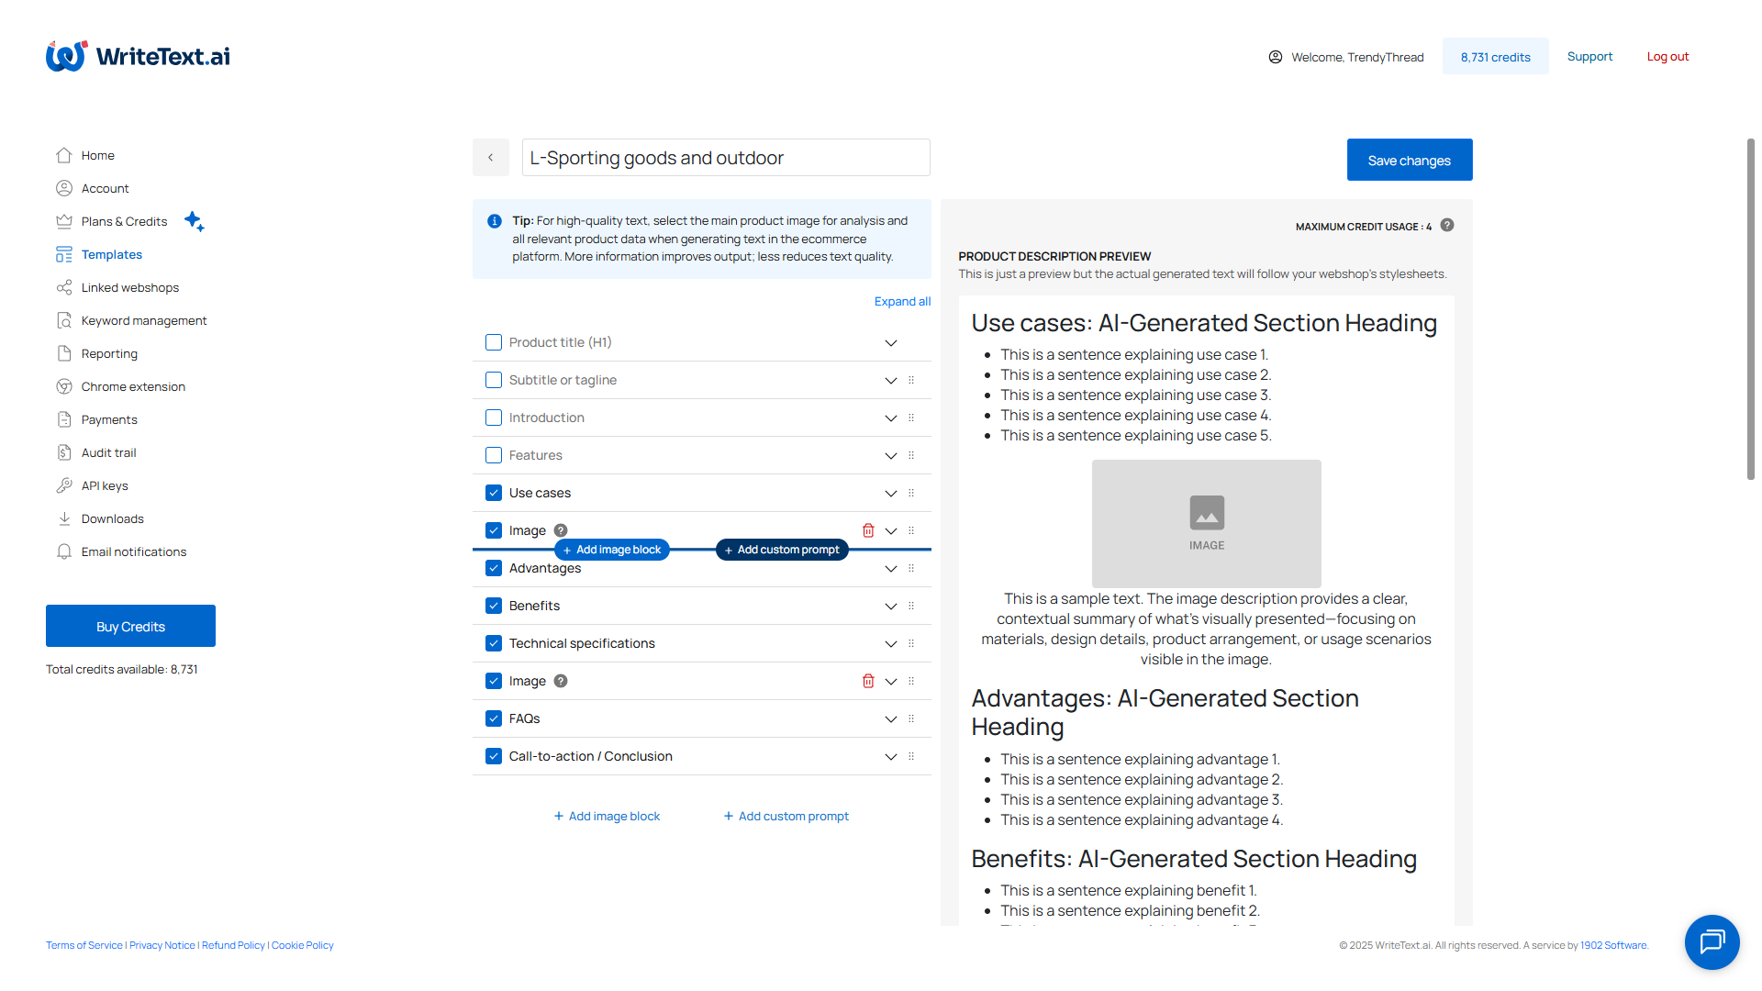Open the Audit trail section
Viewport: 1762px width, 991px height.
(x=107, y=452)
